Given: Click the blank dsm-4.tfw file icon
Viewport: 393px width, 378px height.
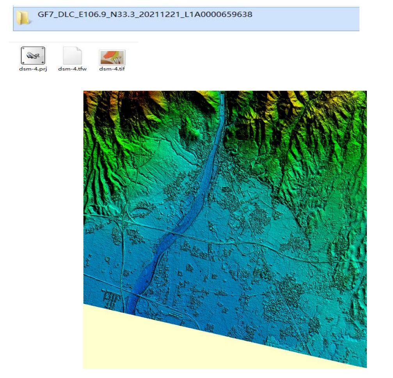Looking at the screenshot, I should tap(72, 57).
